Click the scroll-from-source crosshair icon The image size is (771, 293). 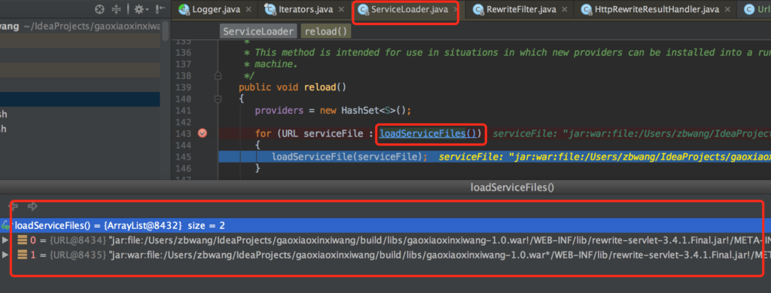click(100, 9)
